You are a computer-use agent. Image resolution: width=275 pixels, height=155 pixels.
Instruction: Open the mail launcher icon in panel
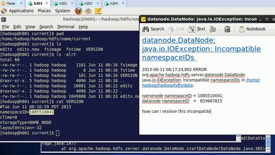[x=88, y=11]
